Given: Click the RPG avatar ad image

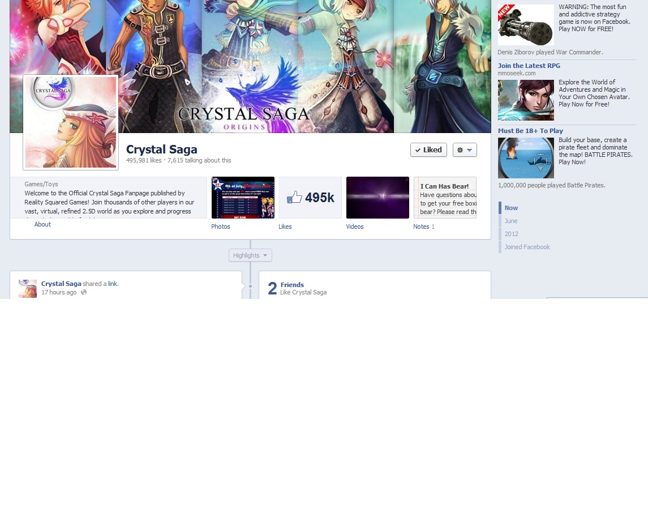Looking at the screenshot, I should click(x=526, y=100).
